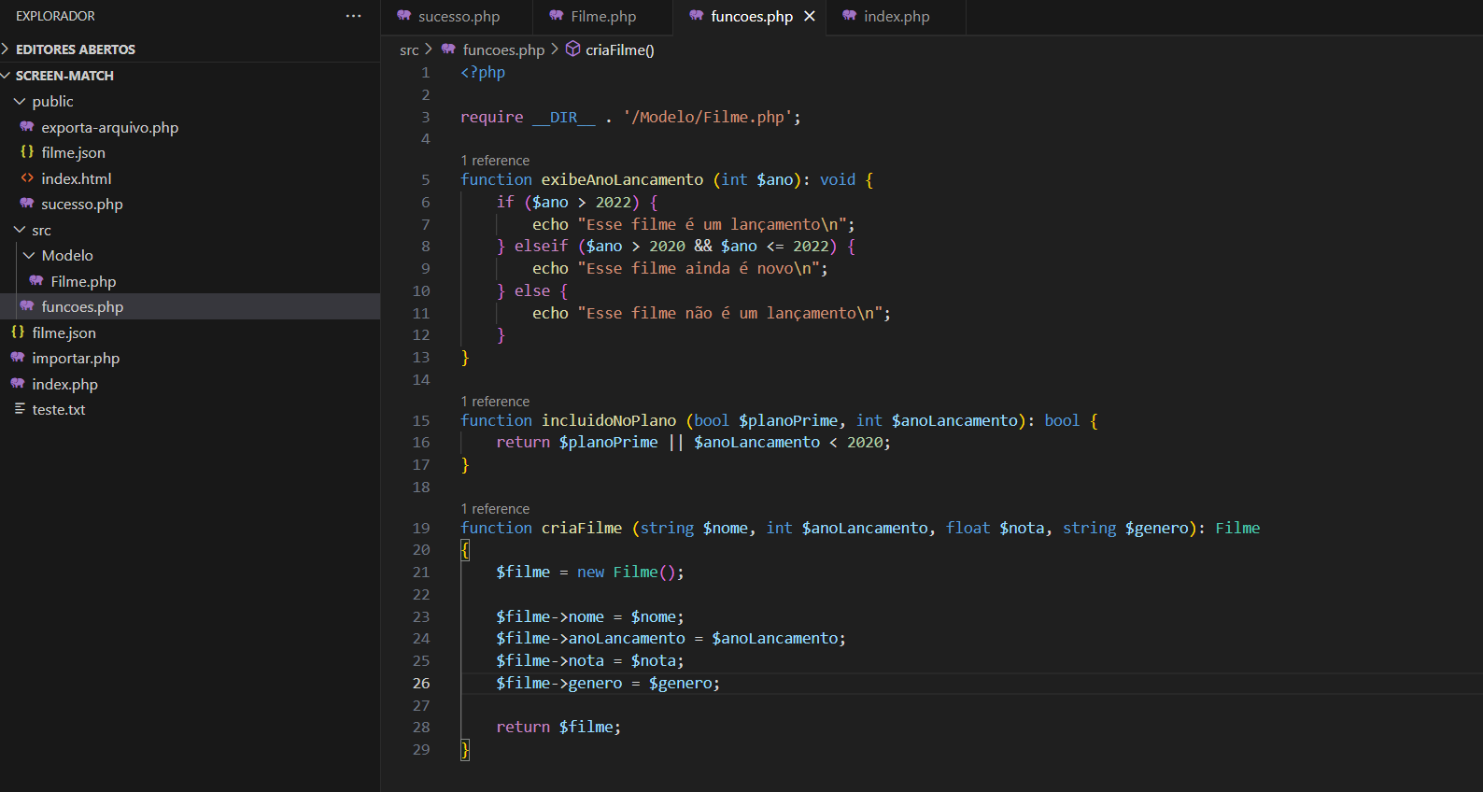Screen dimensions: 1483x792
Task: Click the '$filme->genero = $genero;' line
Action: point(608,683)
